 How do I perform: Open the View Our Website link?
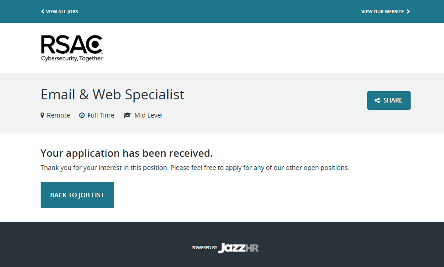382,11
